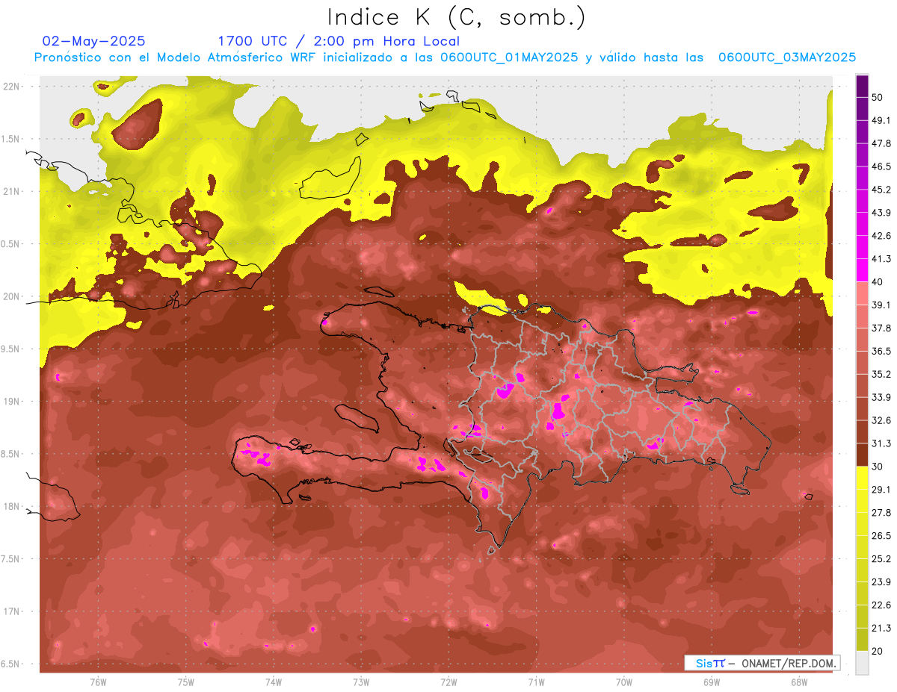Click the "49.1" color scale label
The image size is (897, 692).
tap(881, 119)
